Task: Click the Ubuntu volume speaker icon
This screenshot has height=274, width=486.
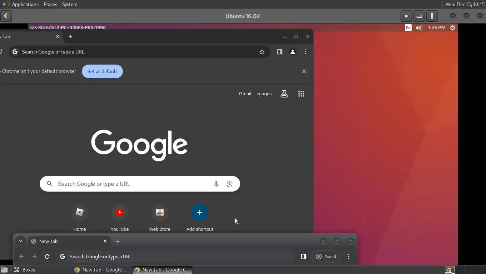Action: 419,27
